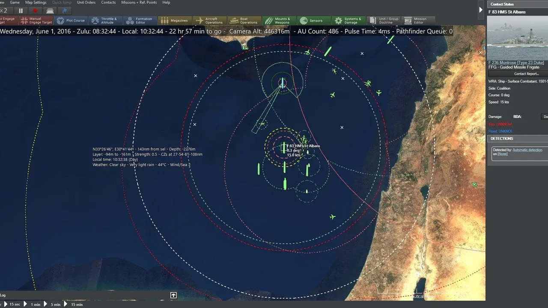Open Throttle & Altitude settings

pyautogui.click(x=106, y=21)
